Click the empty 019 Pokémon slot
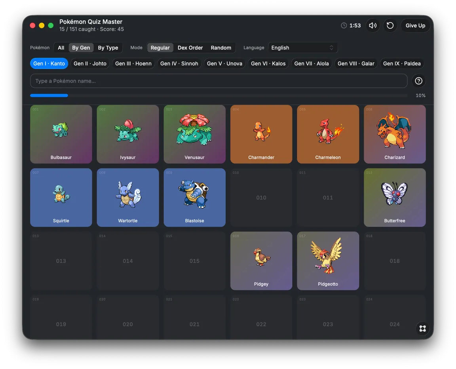This screenshot has width=456, height=369. point(61,317)
